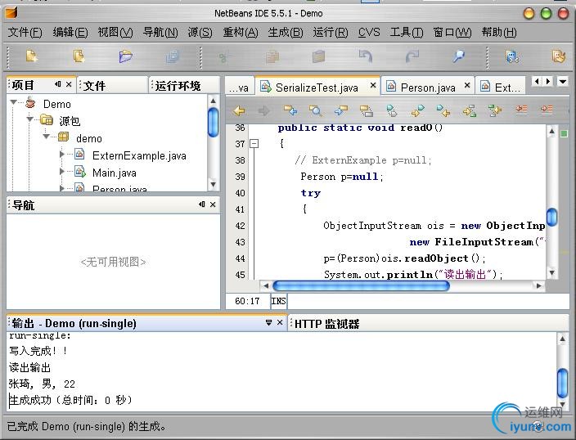Viewport: 576px width, 440px height.
Task: Collapse the demo package node
Action: coord(47,137)
